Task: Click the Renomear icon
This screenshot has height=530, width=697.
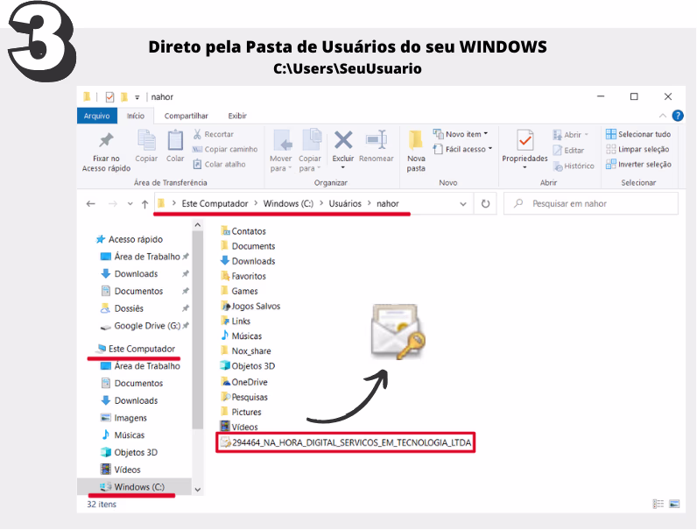Action: pyautogui.click(x=376, y=140)
